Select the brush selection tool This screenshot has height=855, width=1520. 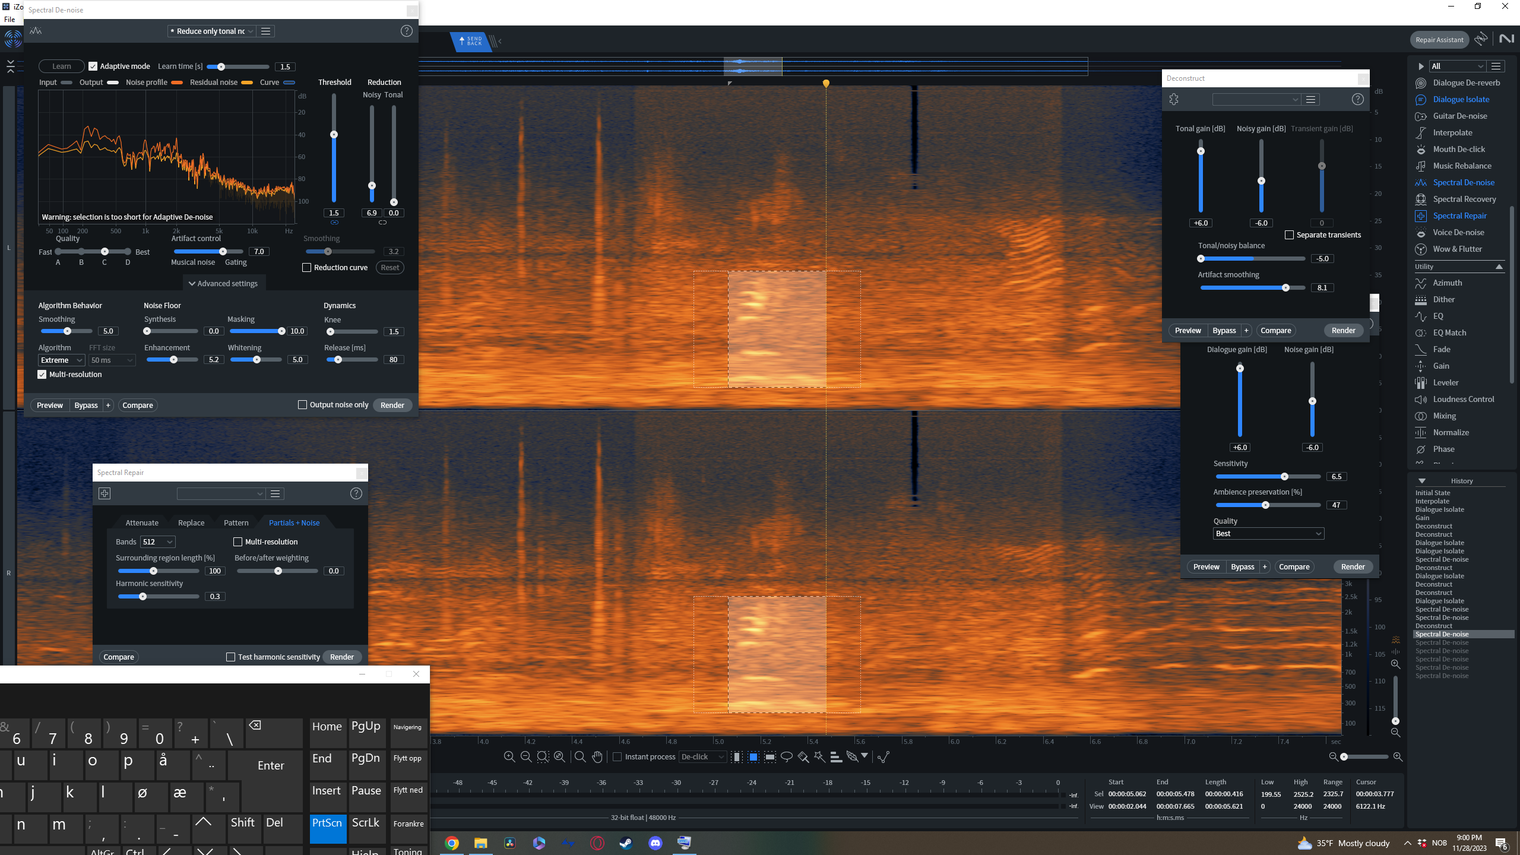[803, 756]
